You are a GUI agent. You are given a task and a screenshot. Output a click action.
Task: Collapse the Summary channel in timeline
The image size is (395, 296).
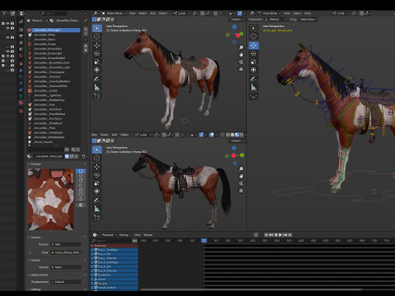pyautogui.click(x=92, y=246)
